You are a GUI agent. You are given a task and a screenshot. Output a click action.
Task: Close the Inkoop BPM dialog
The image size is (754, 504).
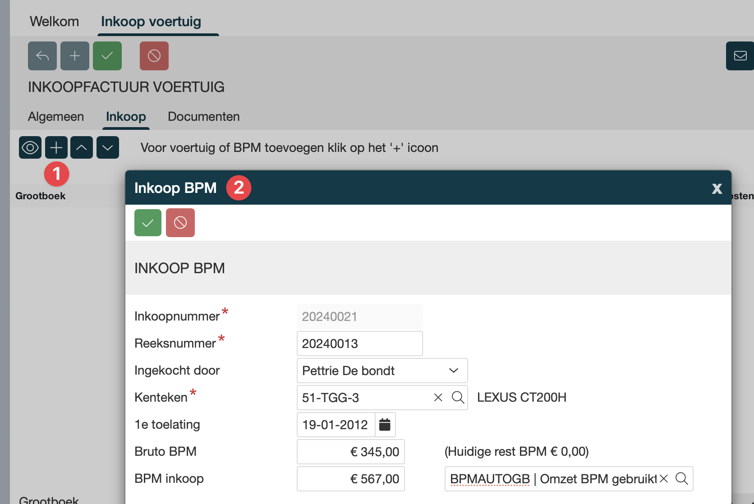click(x=717, y=188)
